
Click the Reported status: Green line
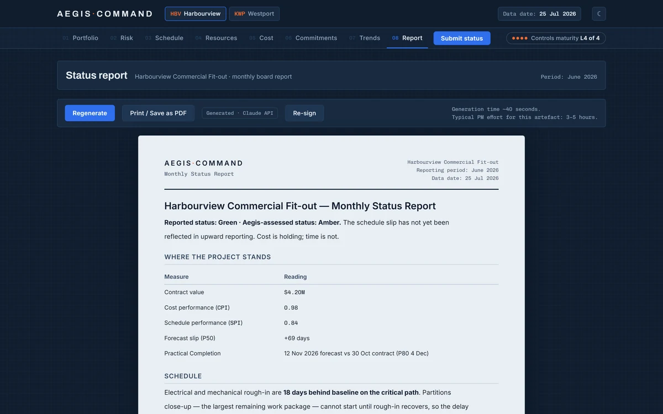pyautogui.click(x=252, y=222)
